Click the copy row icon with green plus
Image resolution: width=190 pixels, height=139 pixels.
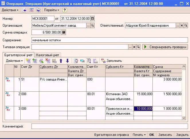(35, 61)
